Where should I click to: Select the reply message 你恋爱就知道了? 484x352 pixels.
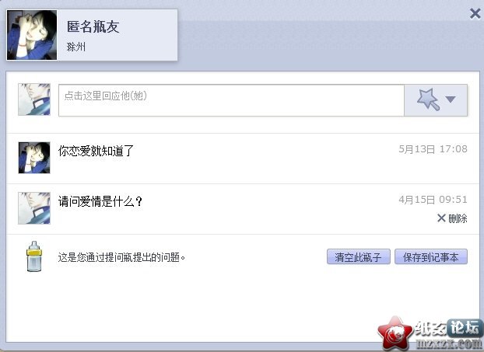click(x=96, y=151)
